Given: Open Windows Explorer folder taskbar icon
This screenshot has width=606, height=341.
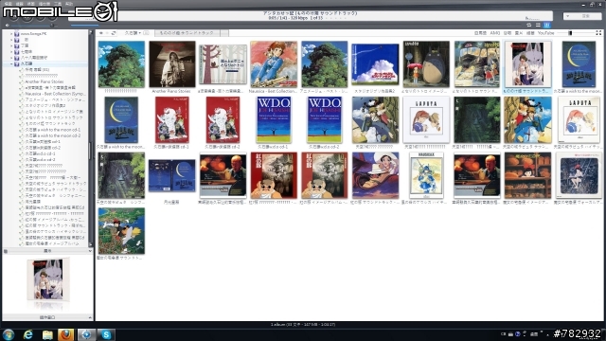Looking at the screenshot, I should click(47, 334).
